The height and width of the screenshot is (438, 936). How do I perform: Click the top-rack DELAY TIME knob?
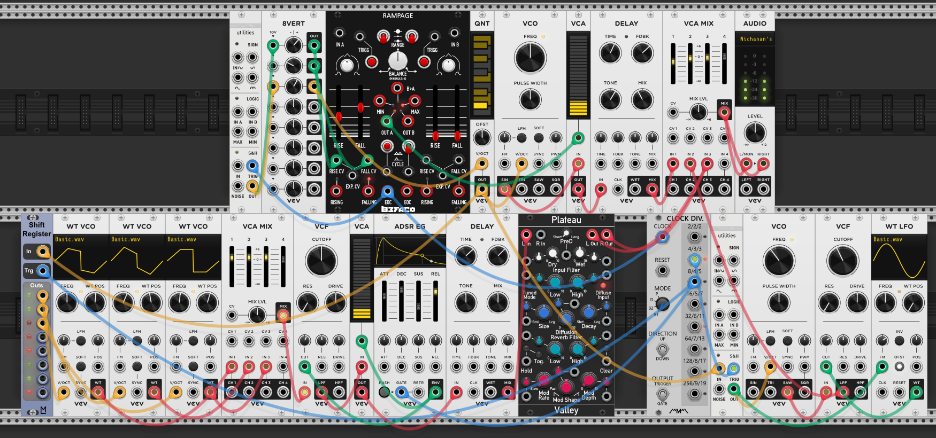pos(610,52)
